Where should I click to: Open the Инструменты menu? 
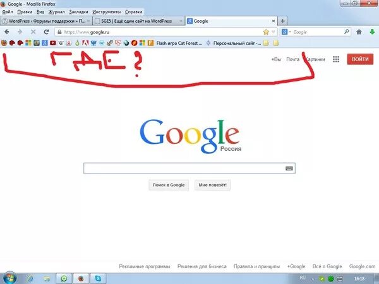click(x=106, y=12)
